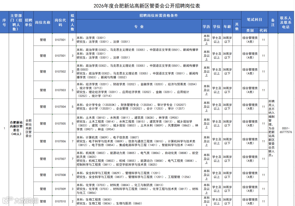Viewport: 295px width, 206px height.
Task: Click the phone number 0551-65777576
Action: click(286, 130)
